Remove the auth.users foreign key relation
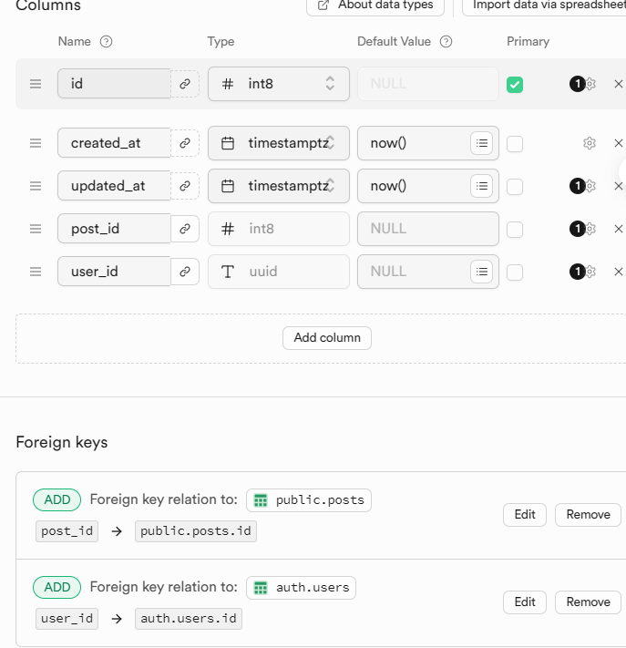Viewport: 626px width, 648px height. point(588,602)
